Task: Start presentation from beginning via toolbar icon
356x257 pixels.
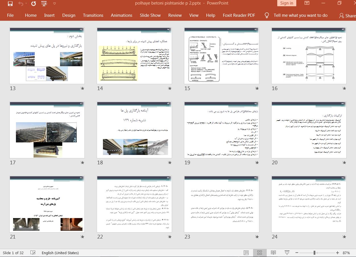Action: coord(44,3)
